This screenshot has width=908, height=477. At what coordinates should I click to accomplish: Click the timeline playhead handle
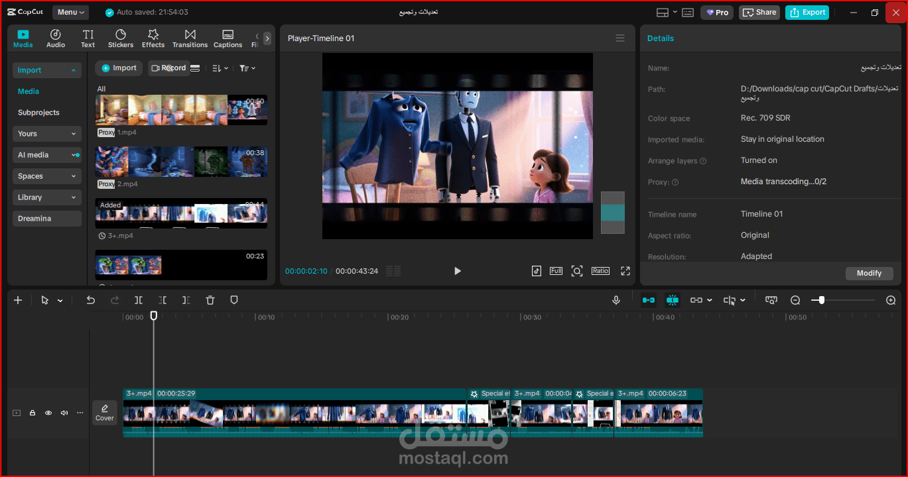[x=154, y=316]
